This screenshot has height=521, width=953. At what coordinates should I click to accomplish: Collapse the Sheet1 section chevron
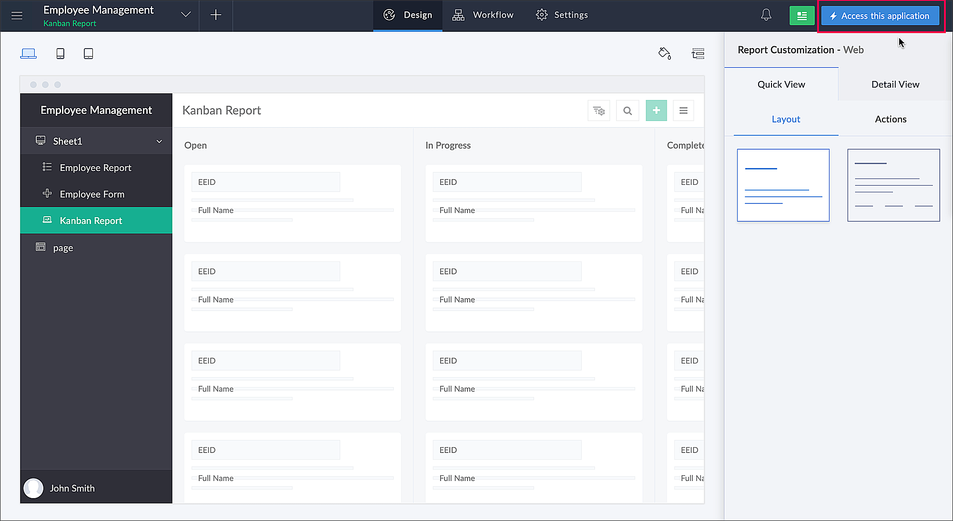click(x=159, y=141)
